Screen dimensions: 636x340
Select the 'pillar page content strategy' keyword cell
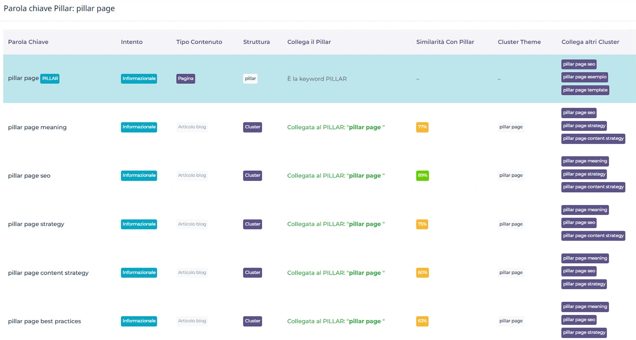(x=48, y=273)
